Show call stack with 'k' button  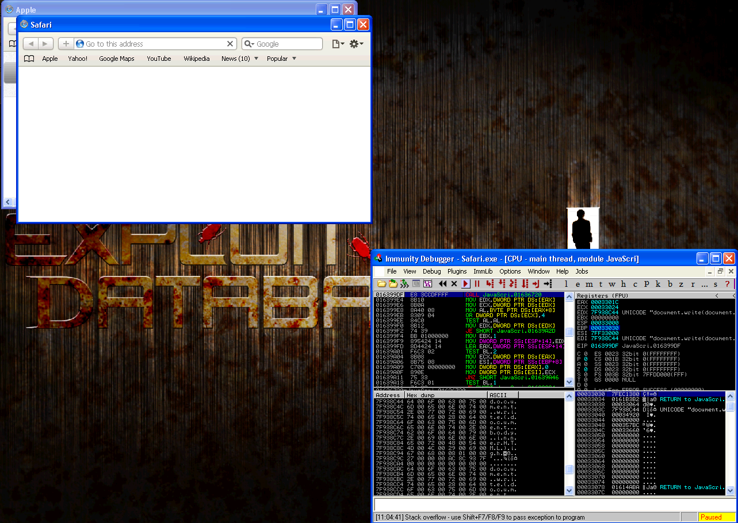[658, 284]
